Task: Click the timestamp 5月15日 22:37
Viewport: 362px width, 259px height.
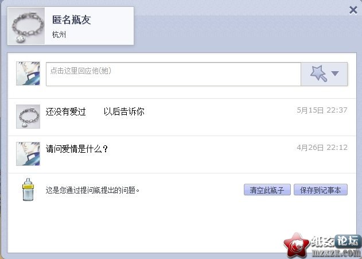Action: 322,110
